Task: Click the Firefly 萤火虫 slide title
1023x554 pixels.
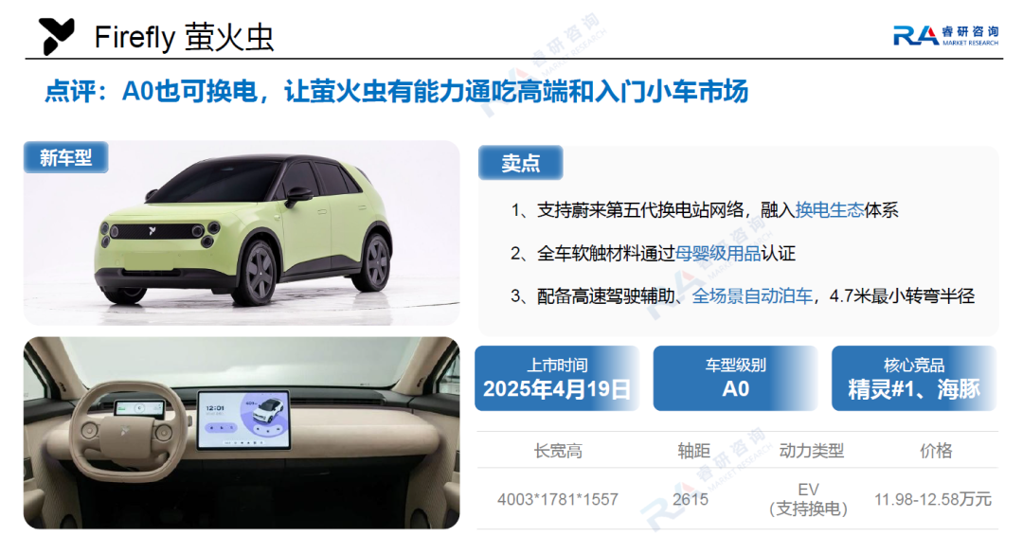Action: (x=184, y=37)
